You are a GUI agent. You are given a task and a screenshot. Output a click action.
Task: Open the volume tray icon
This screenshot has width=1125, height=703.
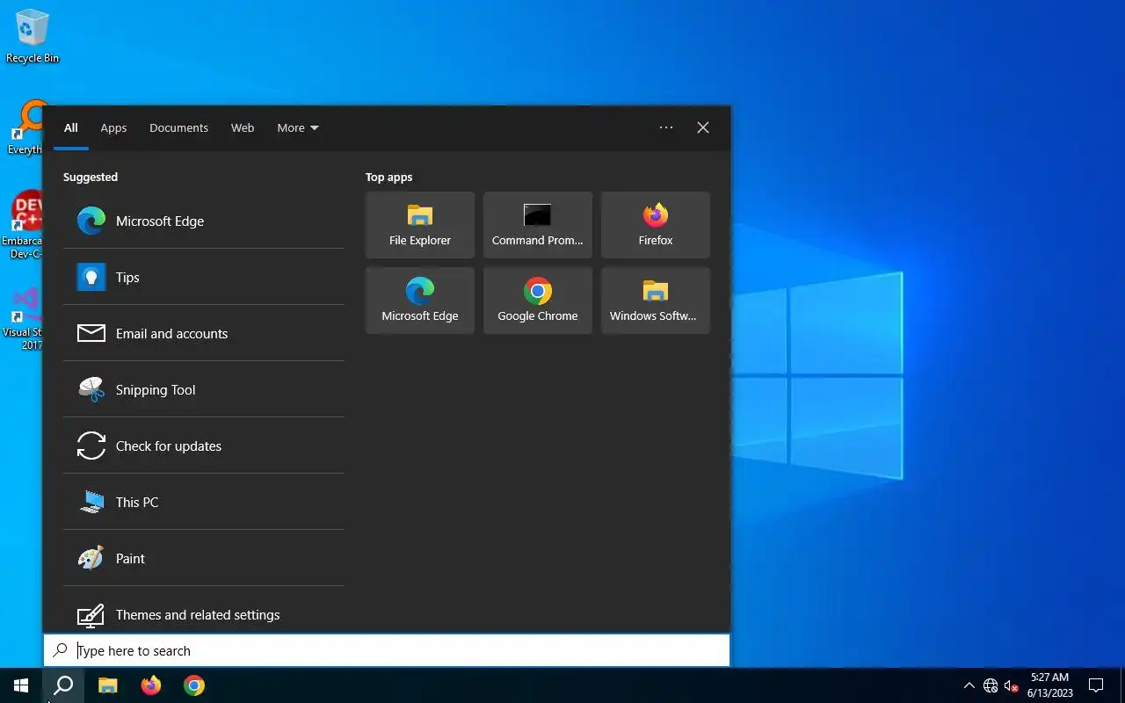coord(1011,685)
